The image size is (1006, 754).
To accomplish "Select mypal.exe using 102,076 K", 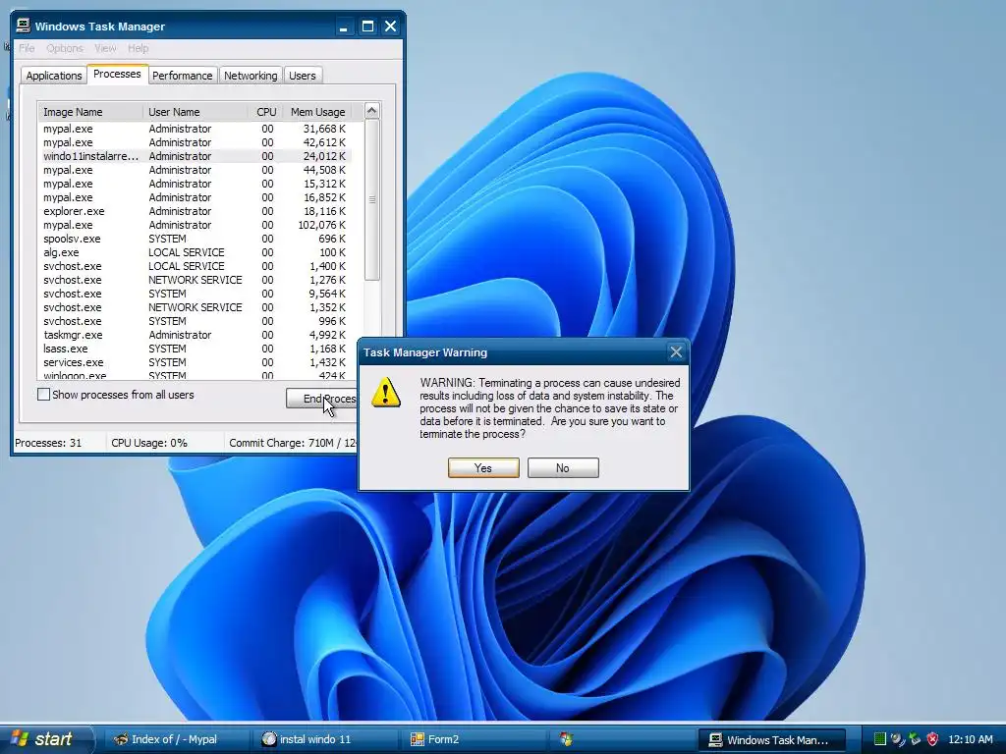I will [x=195, y=225].
